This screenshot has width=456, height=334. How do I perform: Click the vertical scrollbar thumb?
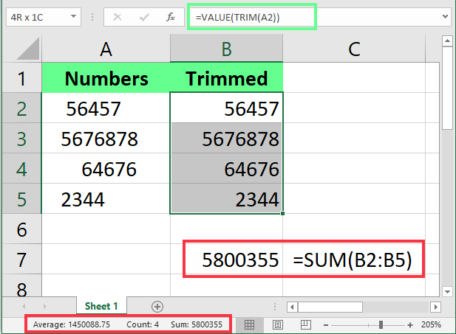(x=447, y=88)
